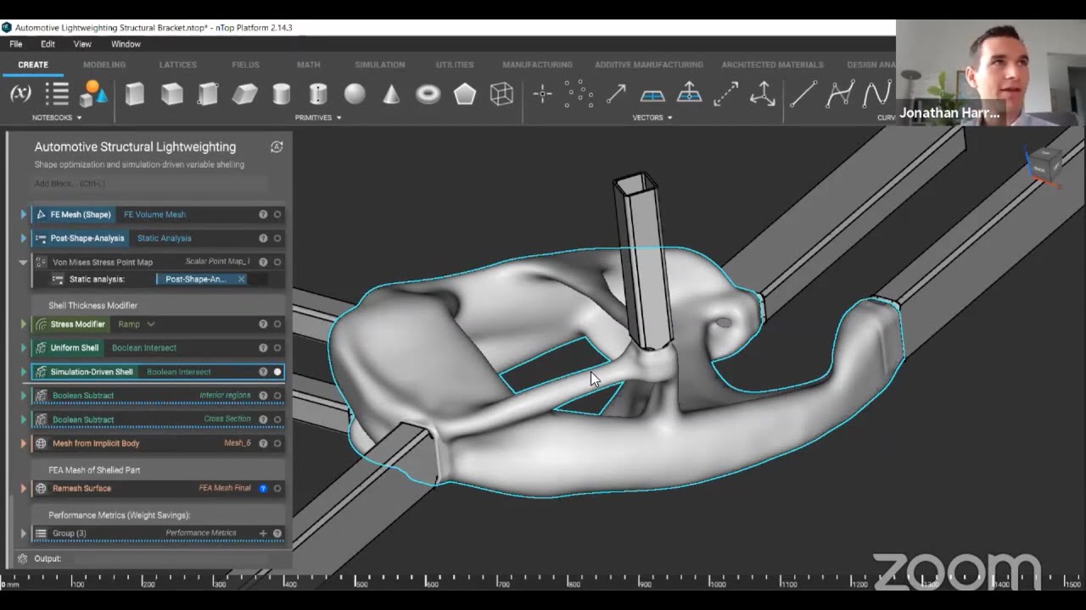
Task: Switch to the Modeling ribbon tab
Action: point(104,64)
